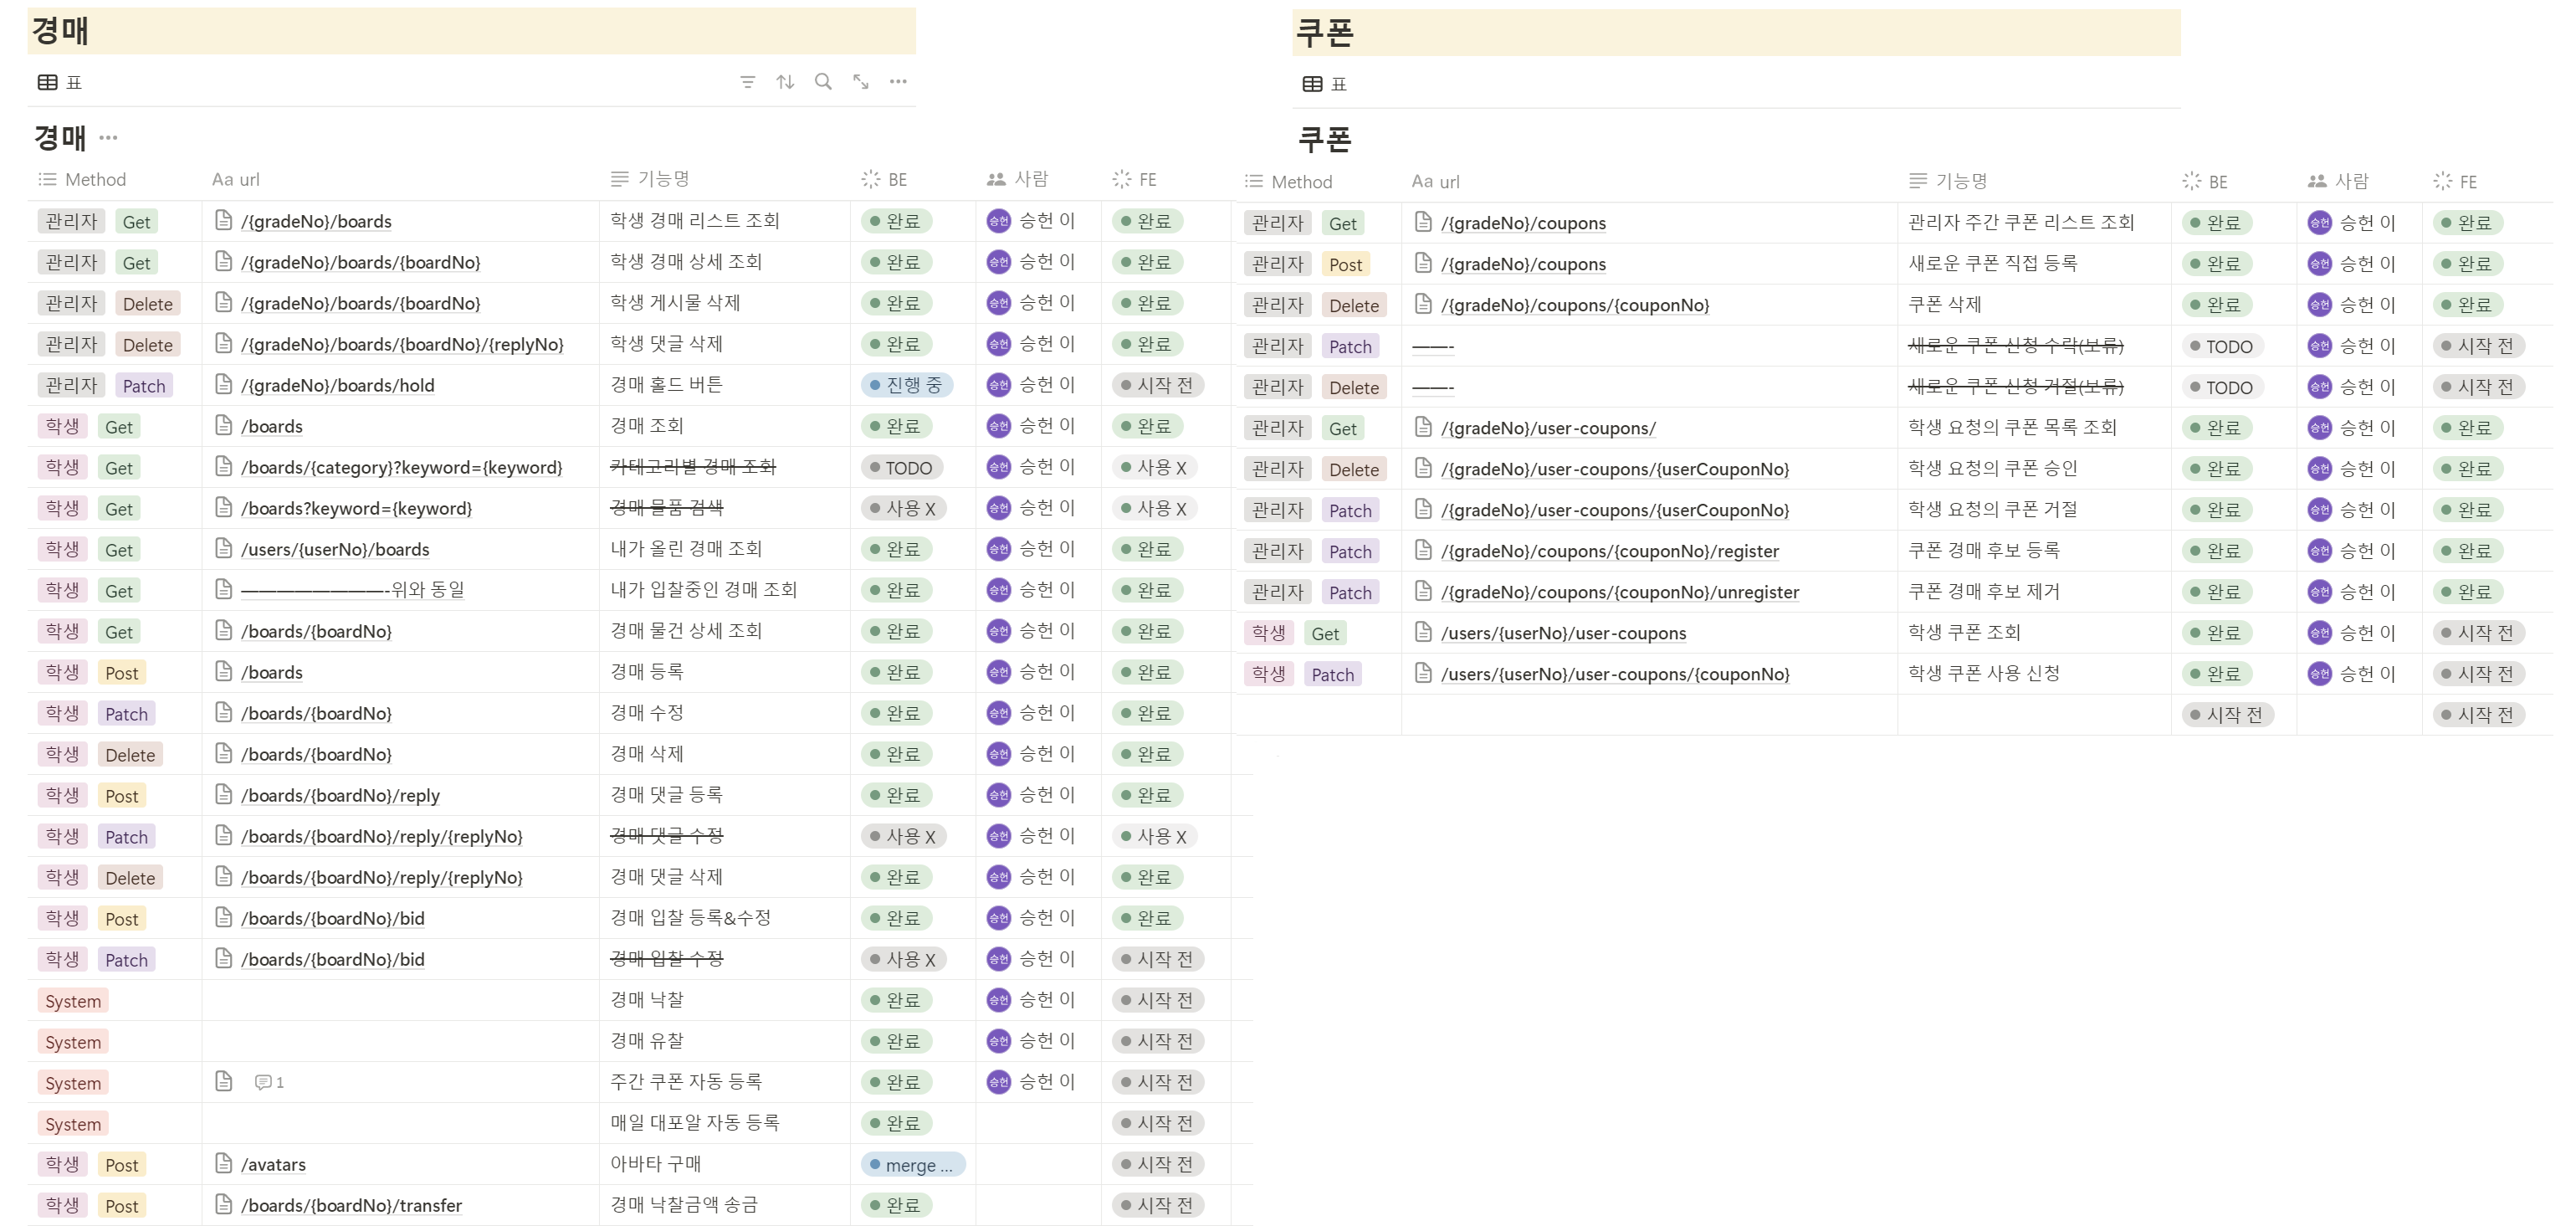2576x1226 pixels.
Task: Open /boards/{boardNo}/transfer url link
Action: point(351,1205)
